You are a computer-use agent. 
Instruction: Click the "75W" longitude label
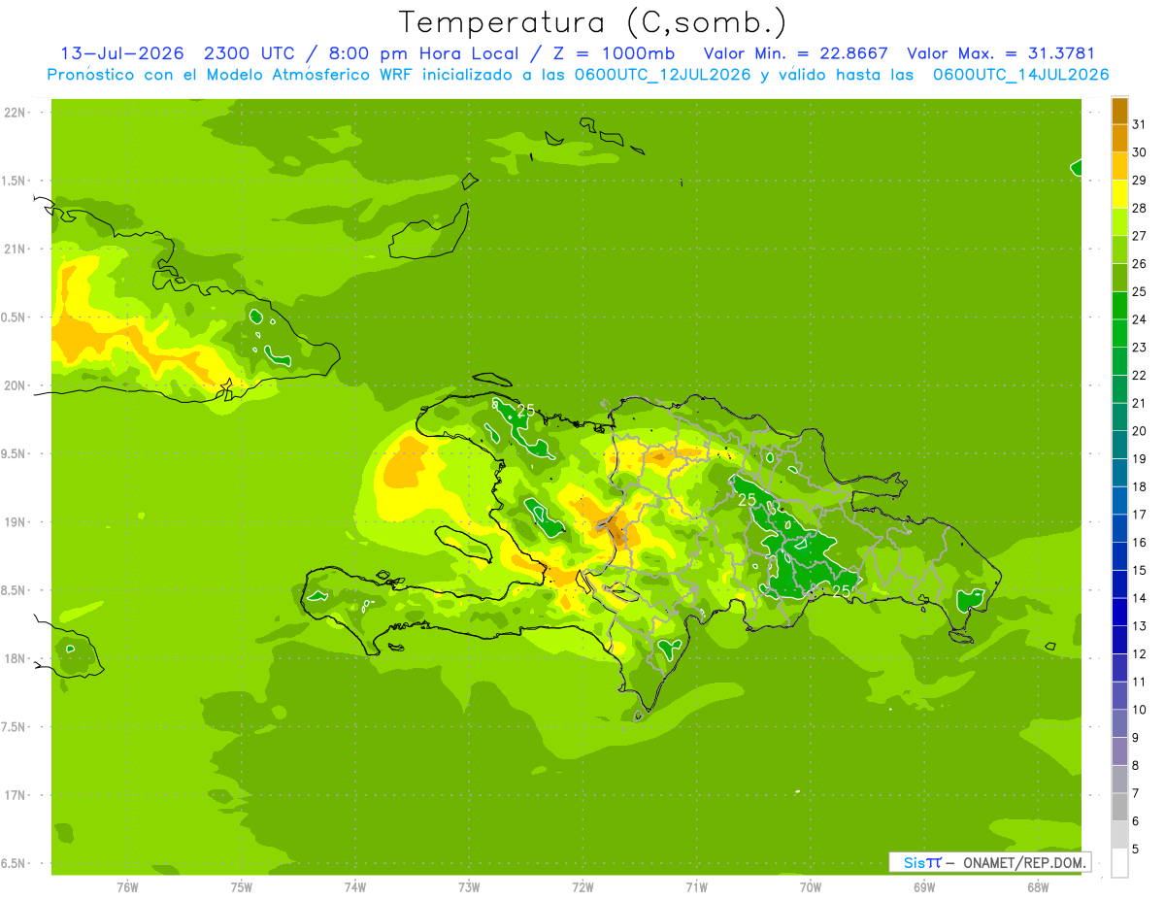pos(242,886)
